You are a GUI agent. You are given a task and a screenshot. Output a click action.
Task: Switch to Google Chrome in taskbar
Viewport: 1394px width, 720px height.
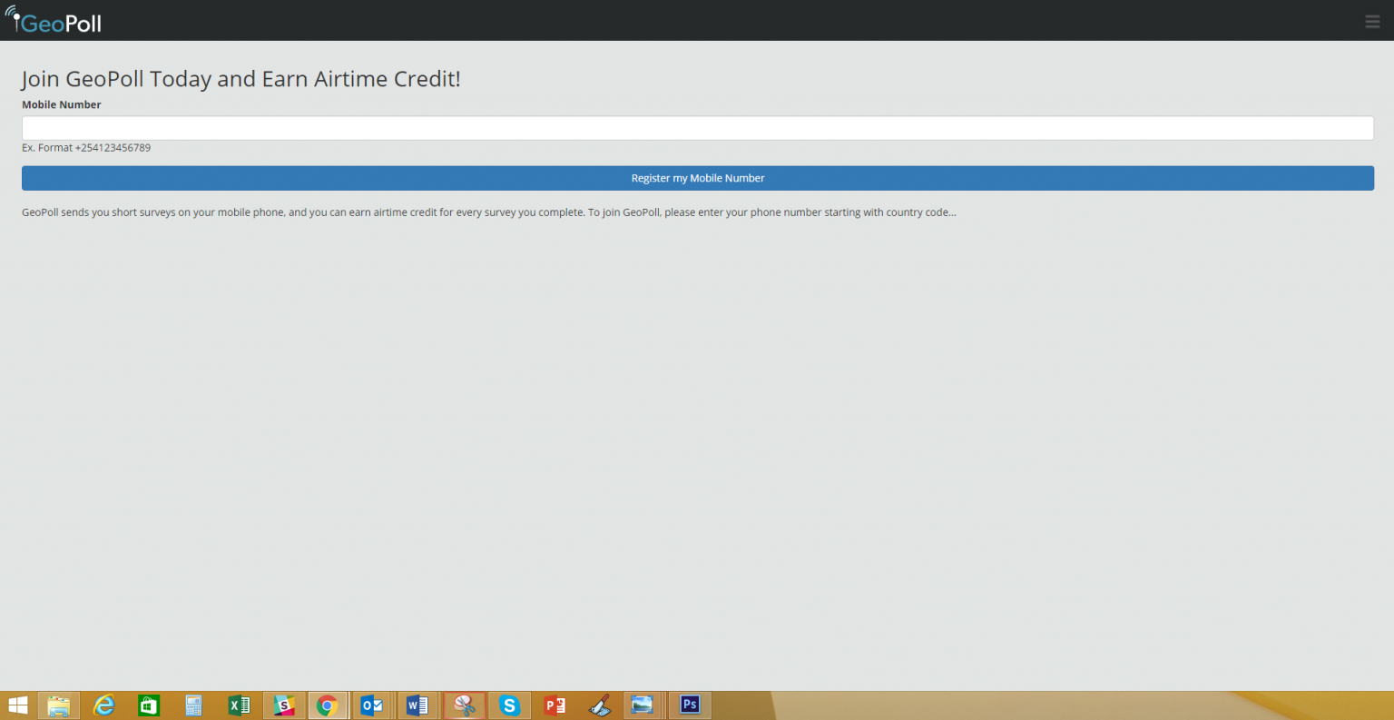[328, 705]
